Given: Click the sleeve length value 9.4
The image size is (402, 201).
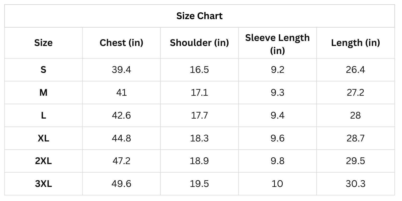Looking at the screenshot, I should pyautogui.click(x=277, y=115).
